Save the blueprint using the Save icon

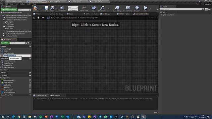click(x=46, y=9)
